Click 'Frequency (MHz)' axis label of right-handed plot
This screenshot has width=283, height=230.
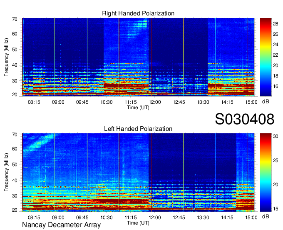tap(6, 57)
